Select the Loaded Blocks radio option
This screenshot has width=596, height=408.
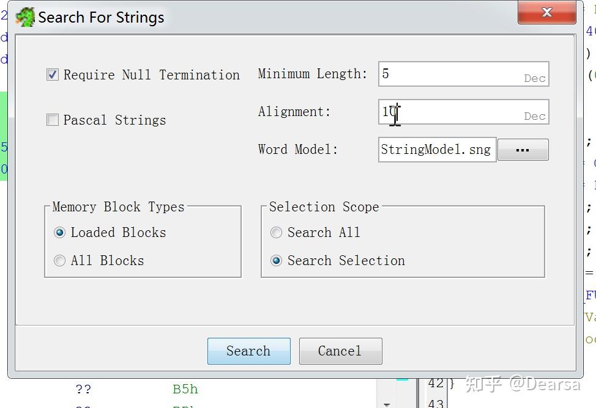pos(59,232)
